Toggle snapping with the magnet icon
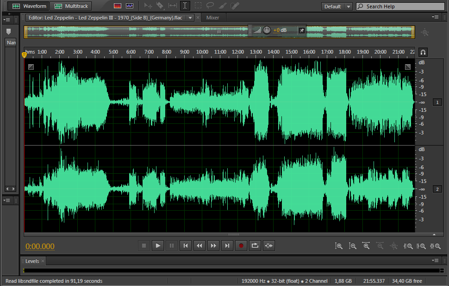Image resolution: width=449 pixels, height=286 pixels. click(x=423, y=52)
